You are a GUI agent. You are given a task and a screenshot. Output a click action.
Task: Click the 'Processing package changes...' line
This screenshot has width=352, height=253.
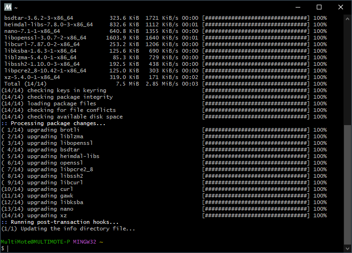tap(54, 123)
